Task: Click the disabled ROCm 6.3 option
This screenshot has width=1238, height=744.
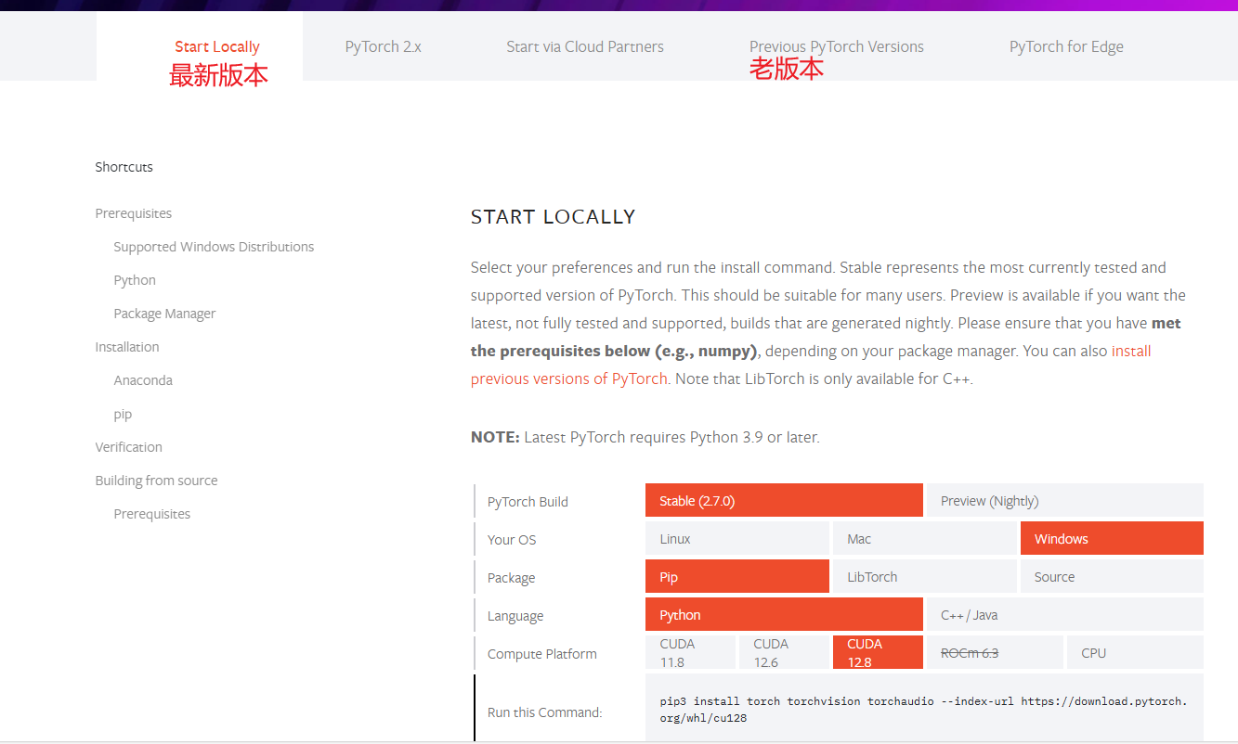Action: 995,652
